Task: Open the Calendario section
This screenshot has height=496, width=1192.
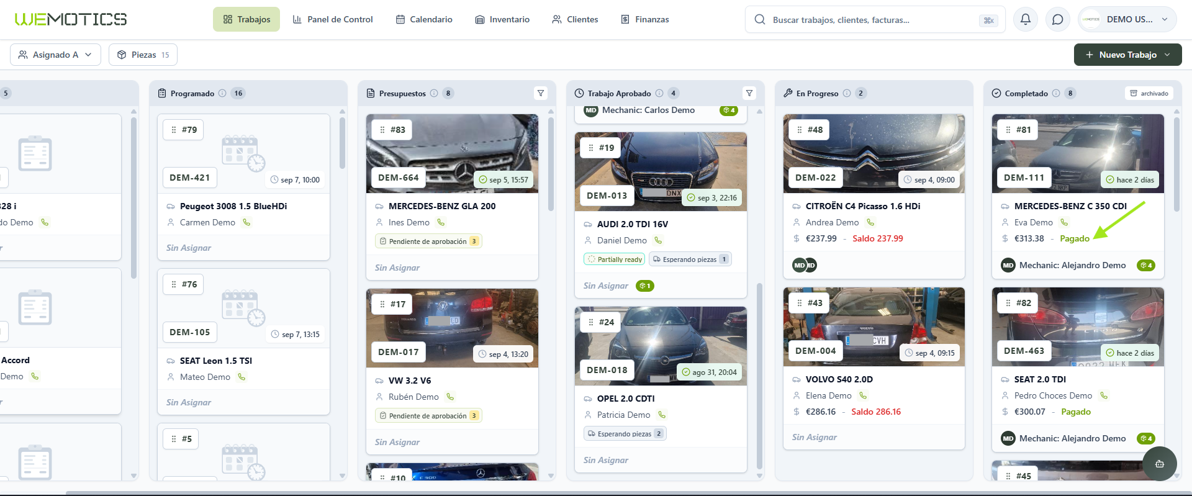Action: tap(424, 19)
